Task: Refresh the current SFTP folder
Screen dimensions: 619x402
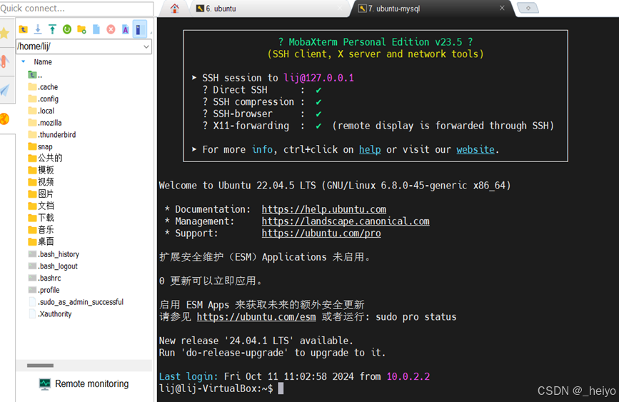Action: (x=67, y=29)
